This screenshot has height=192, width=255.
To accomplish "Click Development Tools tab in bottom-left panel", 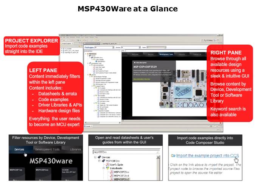I will (x=47, y=150).
